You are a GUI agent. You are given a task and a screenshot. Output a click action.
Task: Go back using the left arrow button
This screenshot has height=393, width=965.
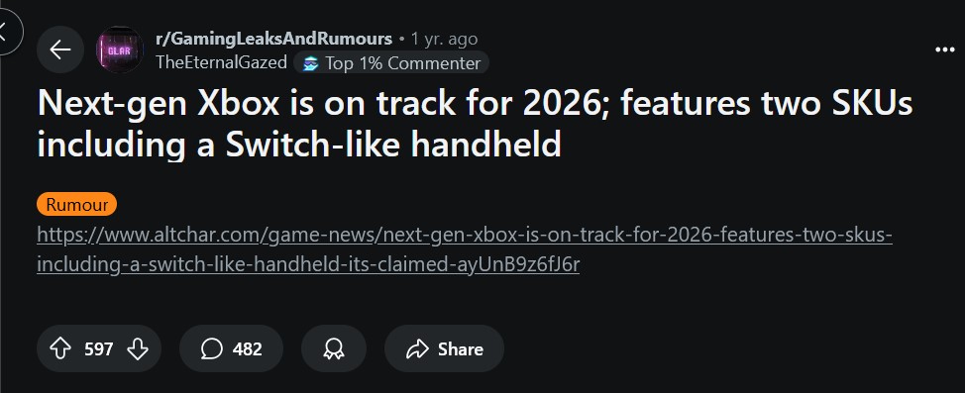coord(60,49)
